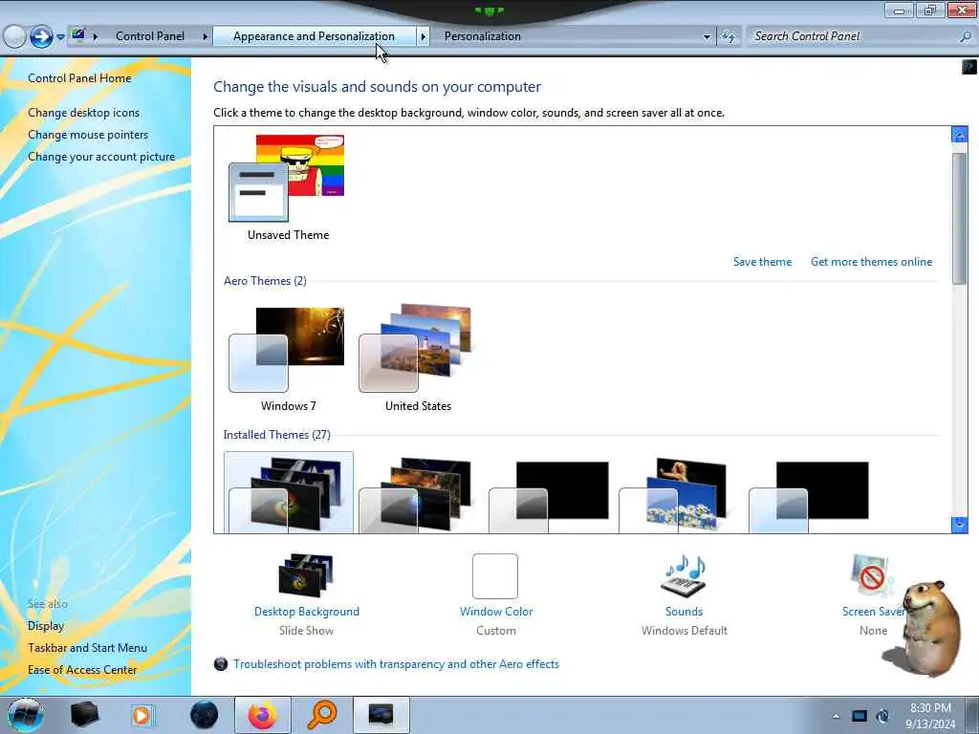979x734 pixels.
Task: Click the black folder taskbar icon
Action: tap(84, 715)
